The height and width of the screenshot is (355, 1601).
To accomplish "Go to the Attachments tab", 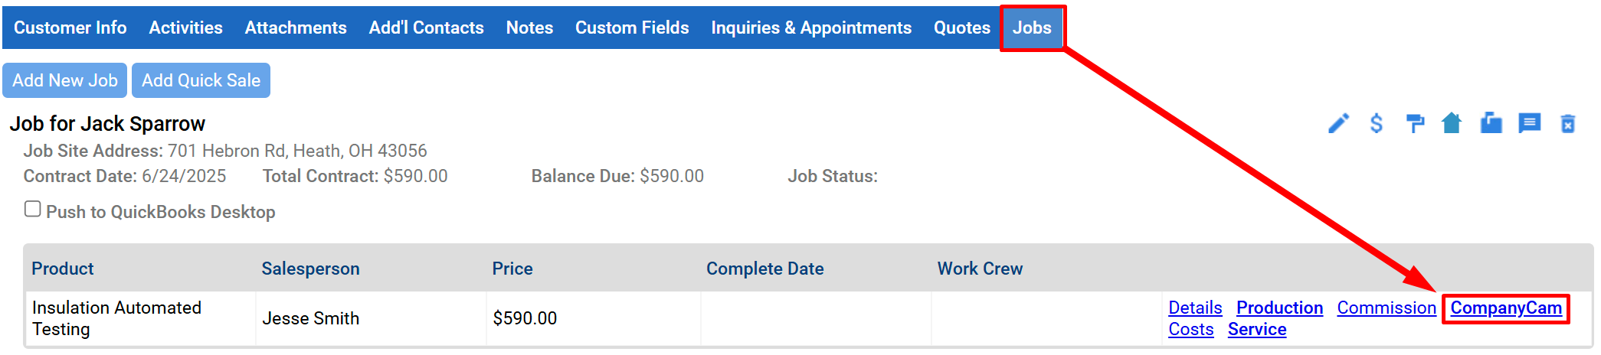I will (x=296, y=28).
